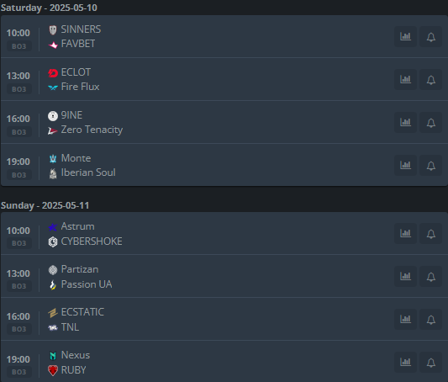The image size is (448, 382).
Task: Open stats for ECLOT vs Fire Flux
Action: pyautogui.click(x=405, y=79)
